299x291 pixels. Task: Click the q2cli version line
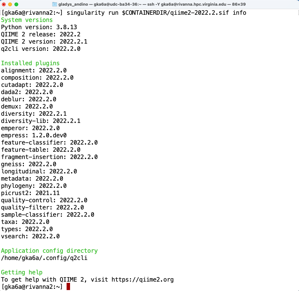(x=41, y=49)
